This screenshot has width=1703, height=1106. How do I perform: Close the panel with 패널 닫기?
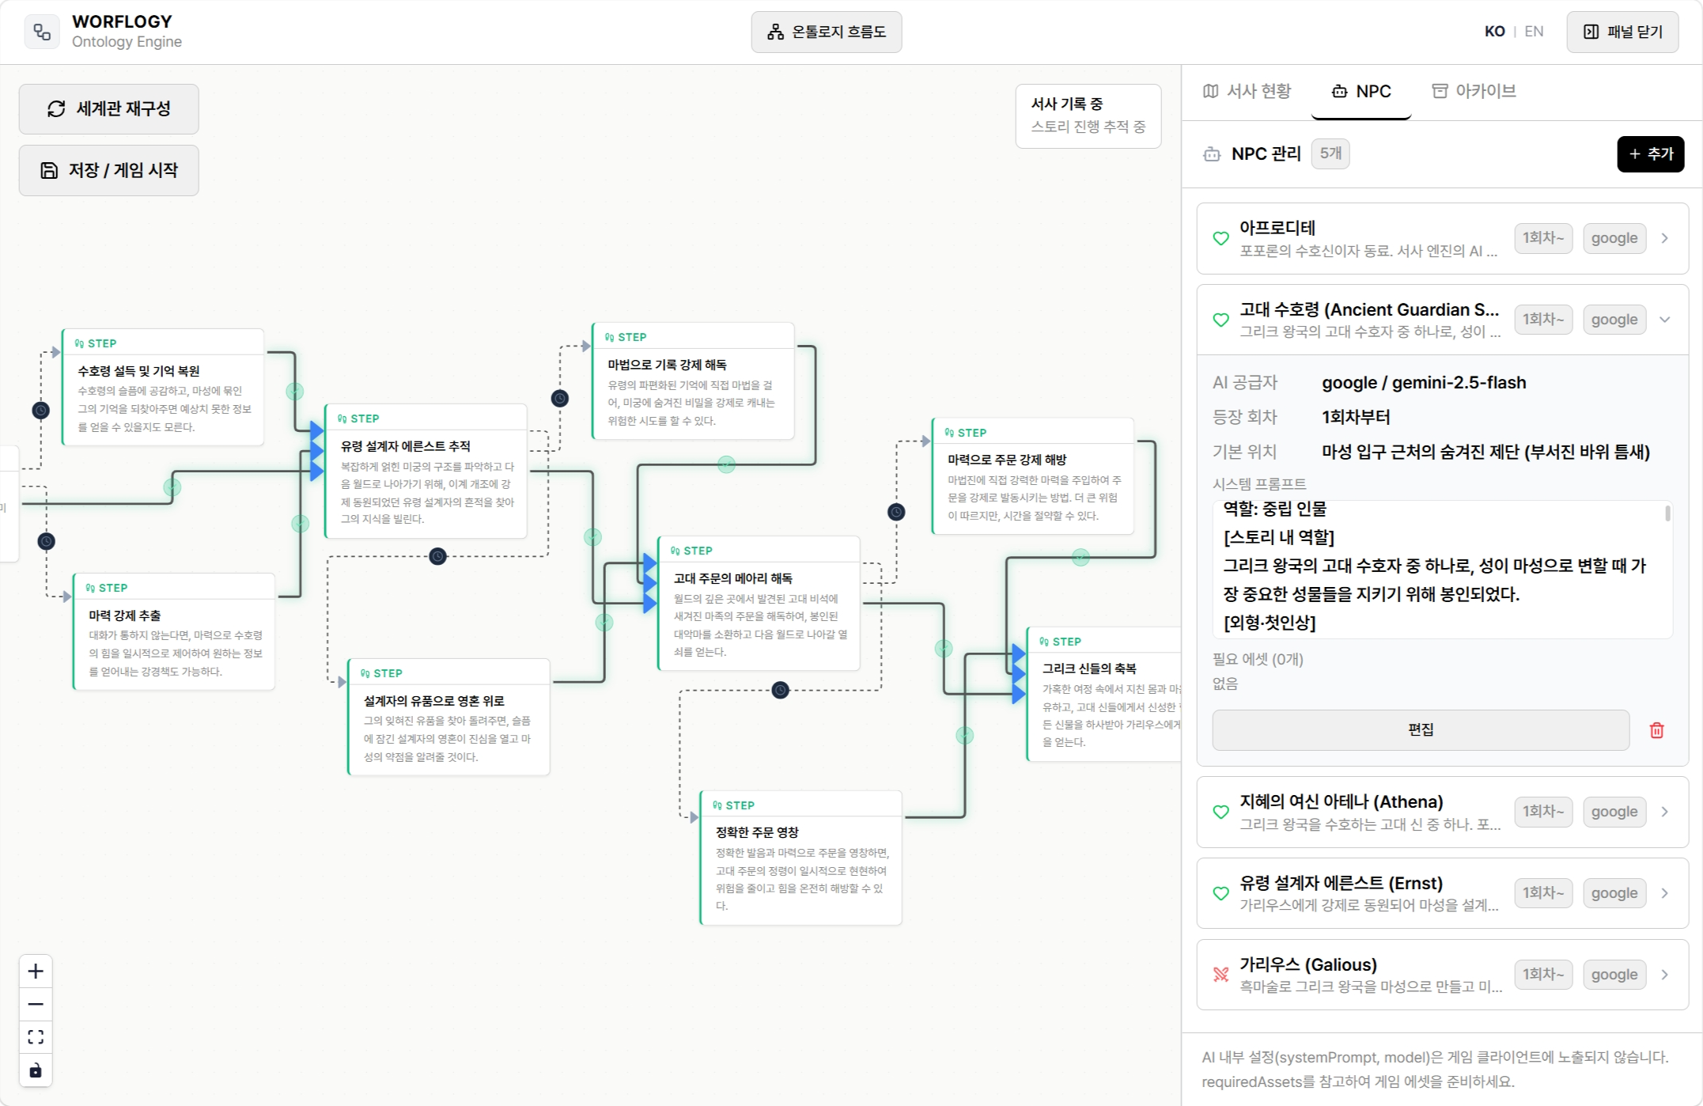point(1622,32)
